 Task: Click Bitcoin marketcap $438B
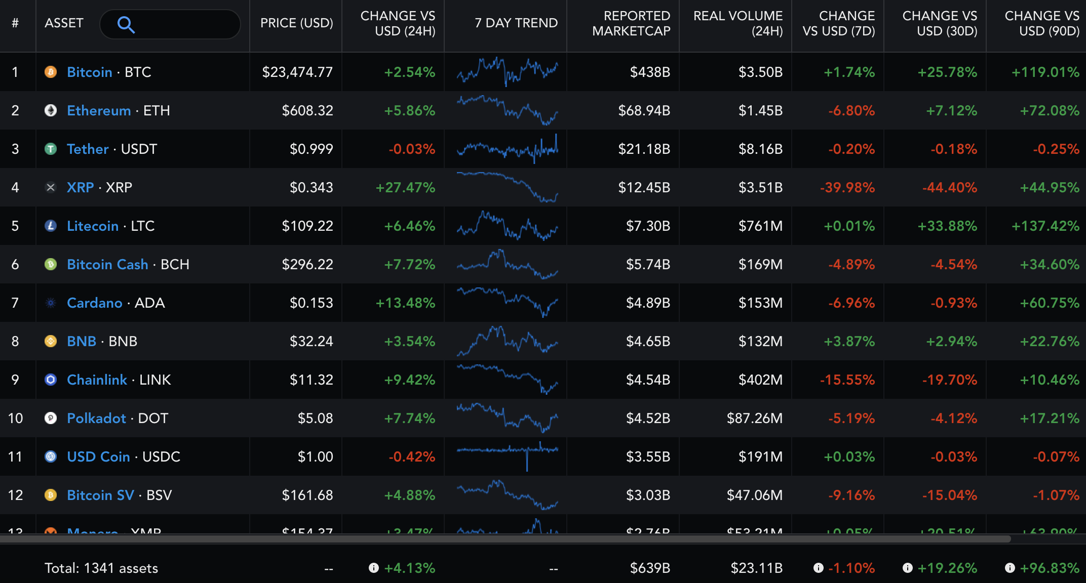[650, 72]
